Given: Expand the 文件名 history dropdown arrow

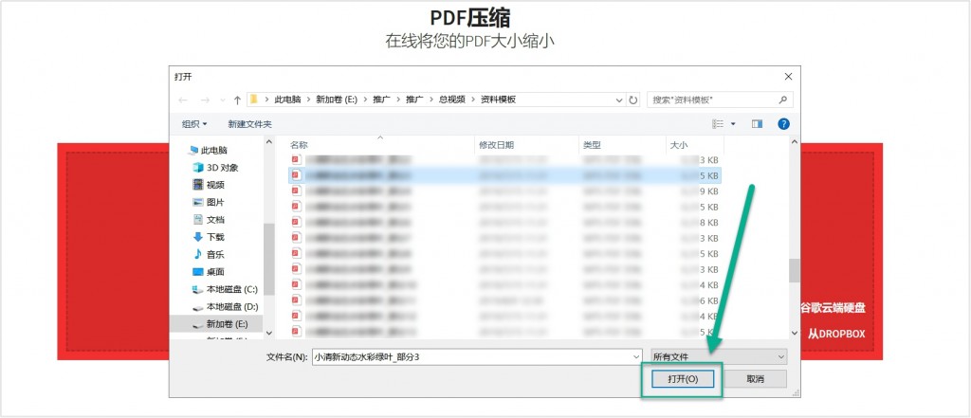Looking at the screenshot, I should [637, 356].
